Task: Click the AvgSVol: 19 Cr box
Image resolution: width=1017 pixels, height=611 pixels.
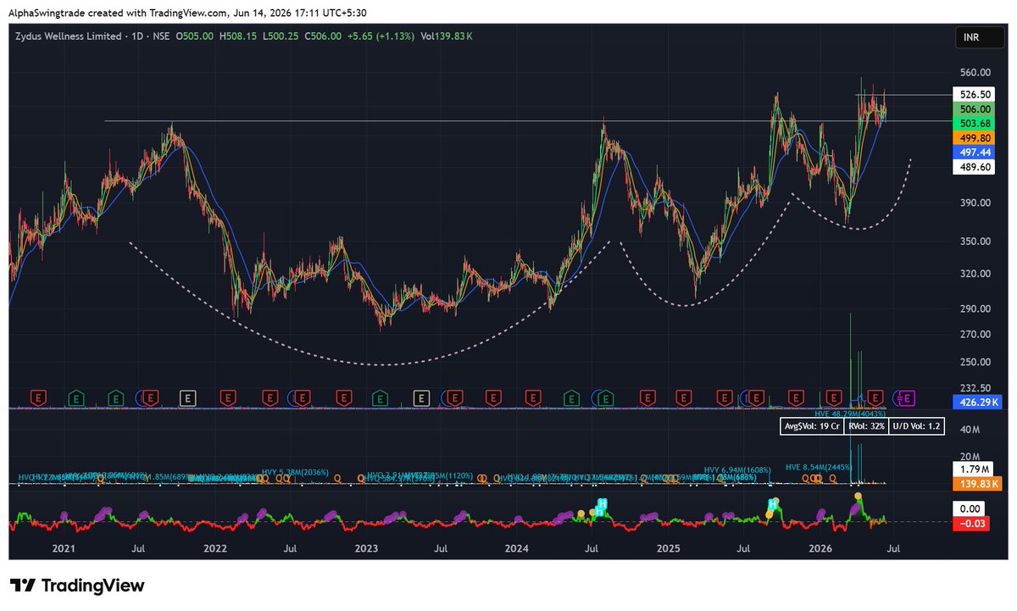Action: (812, 426)
